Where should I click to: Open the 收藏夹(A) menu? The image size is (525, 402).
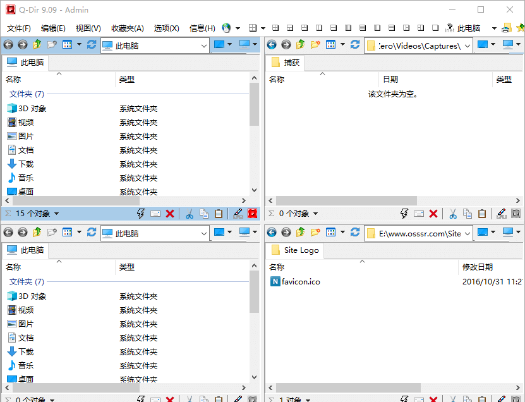point(127,28)
